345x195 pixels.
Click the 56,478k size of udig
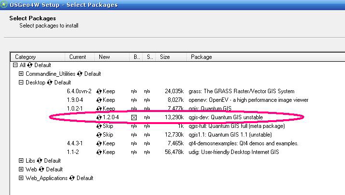(174, 152)
